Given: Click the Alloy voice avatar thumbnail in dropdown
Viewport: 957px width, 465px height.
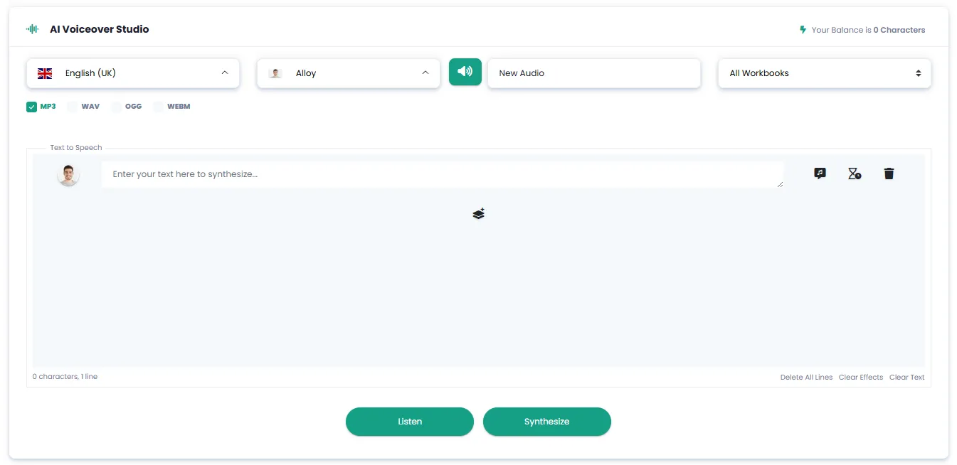Looking at the screenshot, I should pyautogui.click(x=275, y=73).
